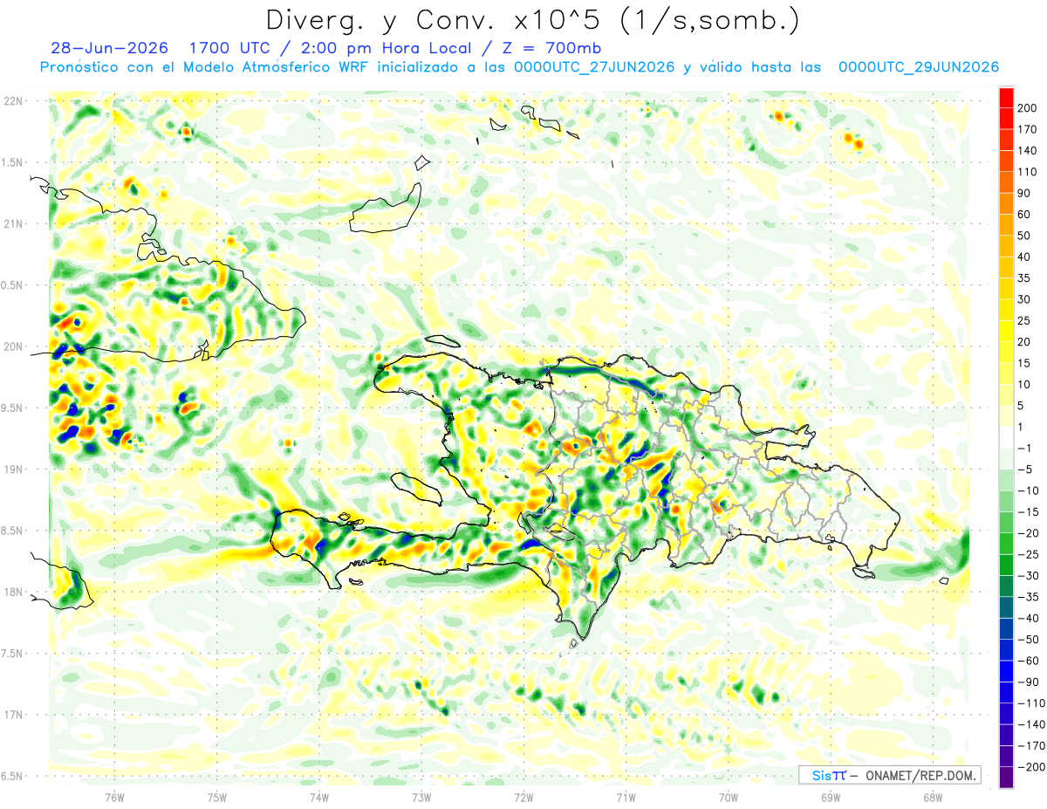
Task: Click the dark purple colorbar segment below -200
Action: [1006, 778]
